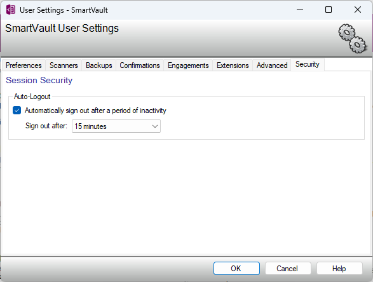Screen dimensions: 373x282
Task: Open the Backups tab
Action: [x=98, y=65]
